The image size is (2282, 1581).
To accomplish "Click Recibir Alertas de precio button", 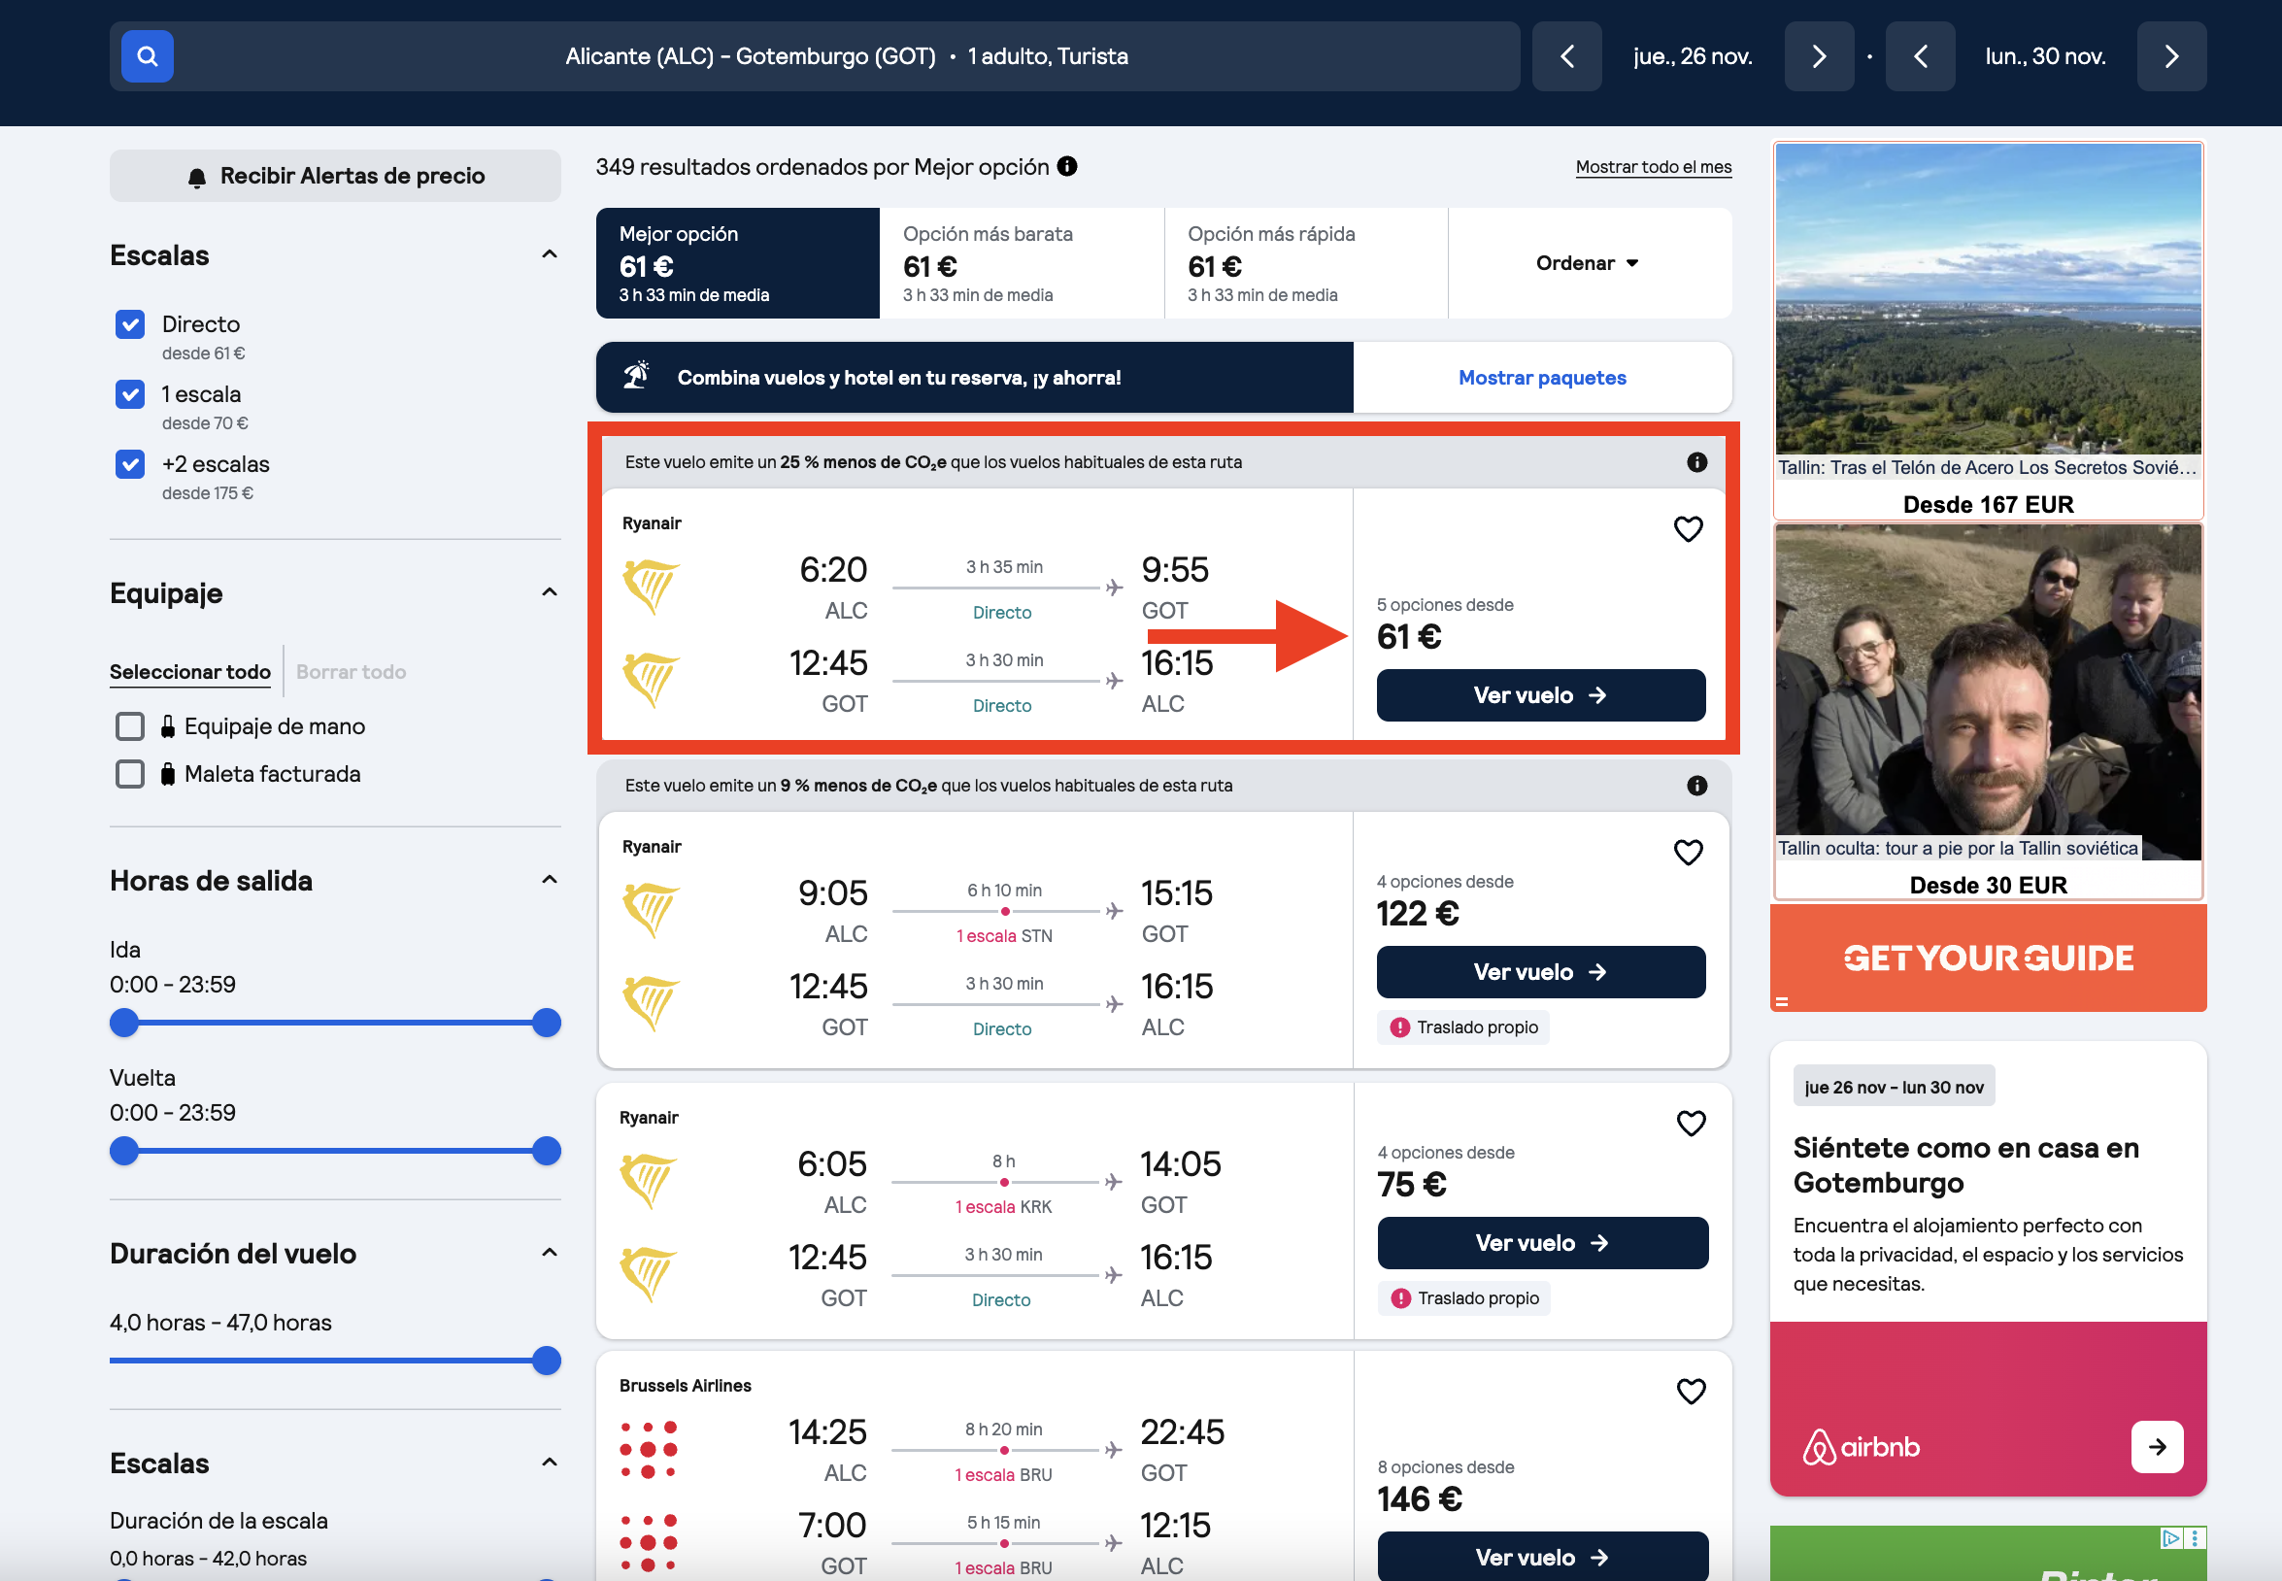I will tap(335, 176).
